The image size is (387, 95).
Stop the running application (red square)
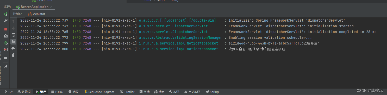6,29
